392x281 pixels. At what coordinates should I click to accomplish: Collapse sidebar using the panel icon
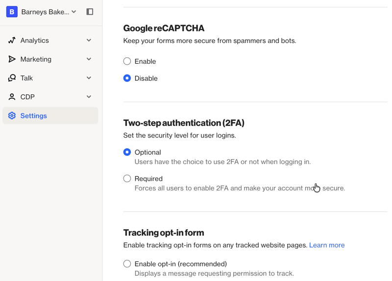click(x=90, y=12)
